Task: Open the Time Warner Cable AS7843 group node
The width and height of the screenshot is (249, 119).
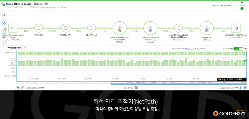Action: 150,28
